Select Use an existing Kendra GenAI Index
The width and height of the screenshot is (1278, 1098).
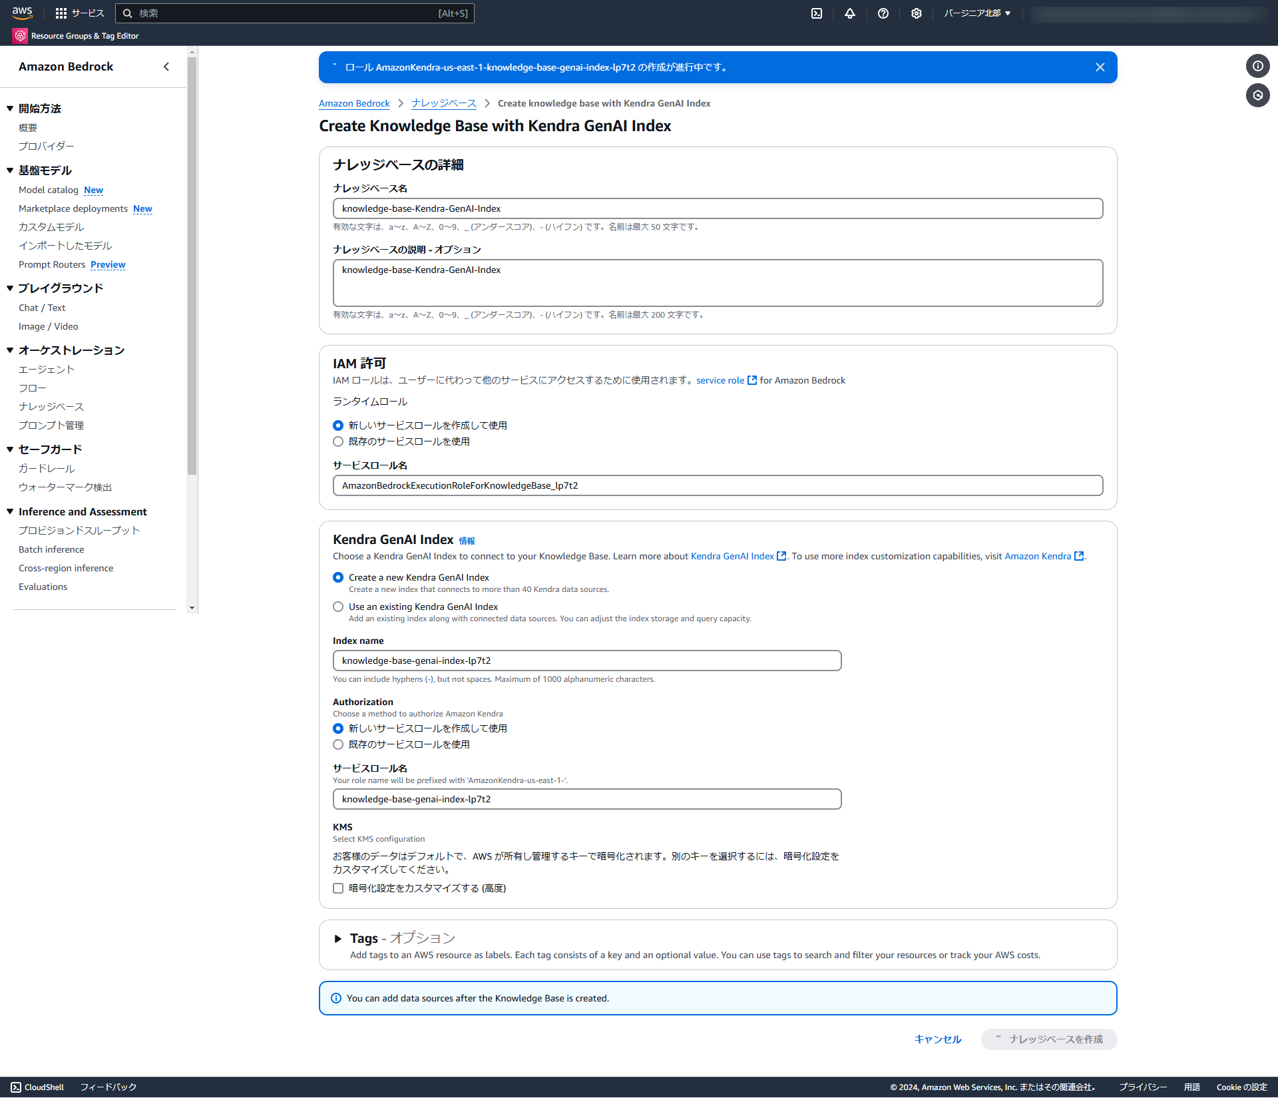pyautogui.click(x=338, y=607)
